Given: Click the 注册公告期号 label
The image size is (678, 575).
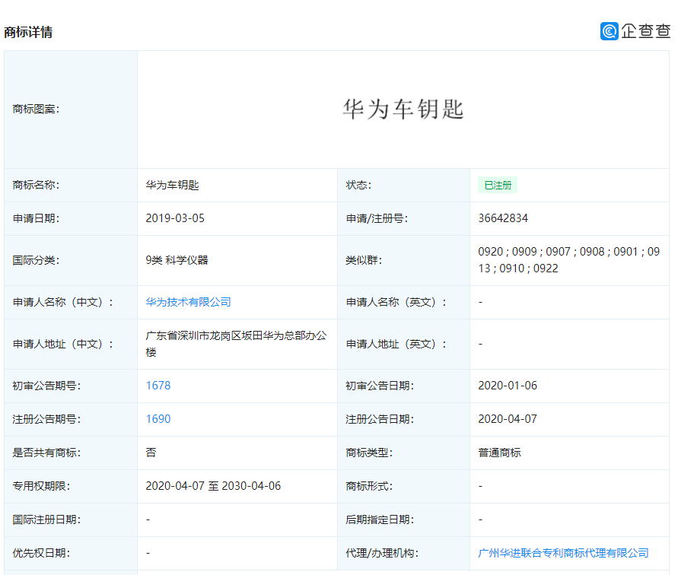Looking at the screenshot, I should coord(46,419).
